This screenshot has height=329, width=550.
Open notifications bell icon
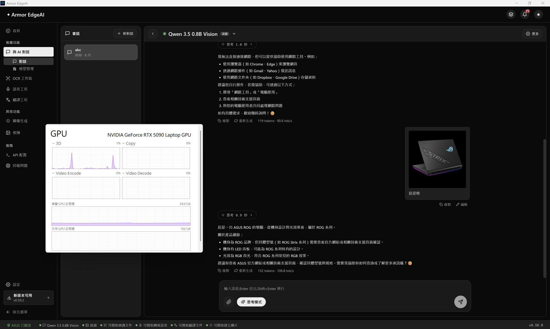pos(525,15)
